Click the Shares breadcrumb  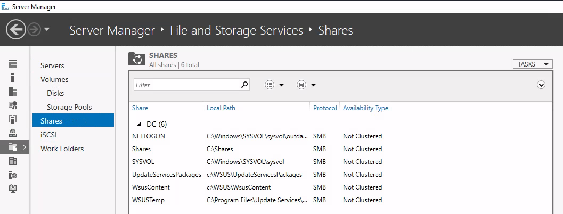click(x=336, y=30)
